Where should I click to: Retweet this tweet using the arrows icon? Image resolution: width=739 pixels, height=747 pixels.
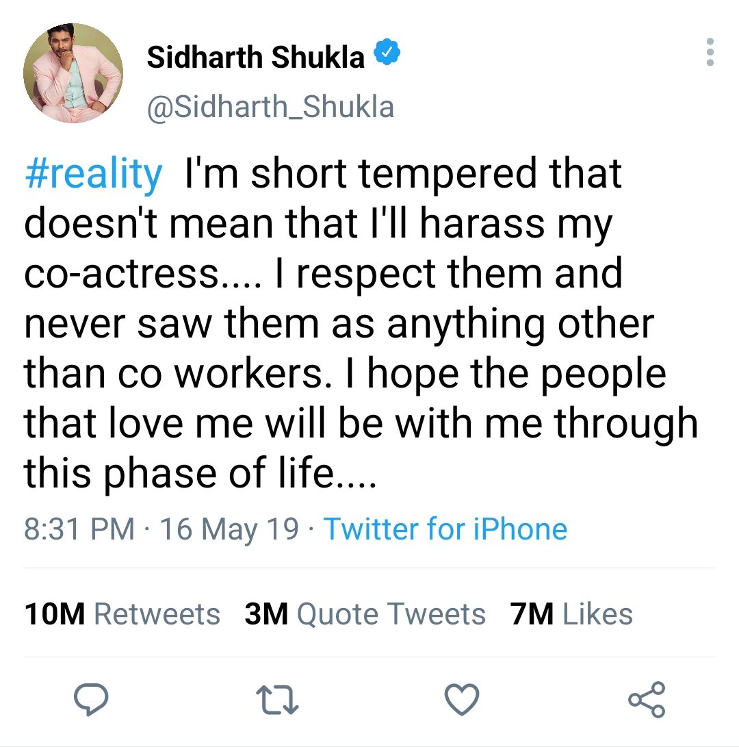[277, 700]
